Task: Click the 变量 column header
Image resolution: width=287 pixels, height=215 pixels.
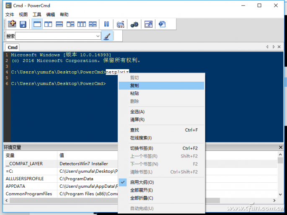Action: tap(31, 155)
